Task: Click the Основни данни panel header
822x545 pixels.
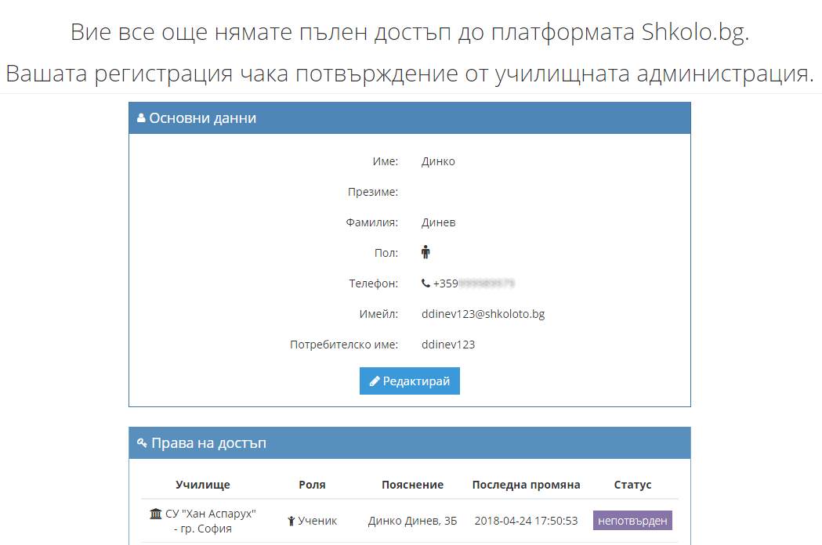Action: [x=409, y=118]
